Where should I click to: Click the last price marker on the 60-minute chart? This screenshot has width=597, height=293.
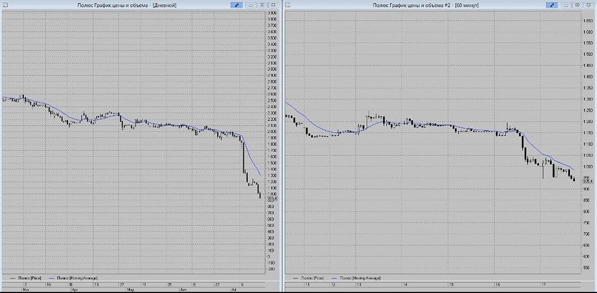tap(588, 181)
